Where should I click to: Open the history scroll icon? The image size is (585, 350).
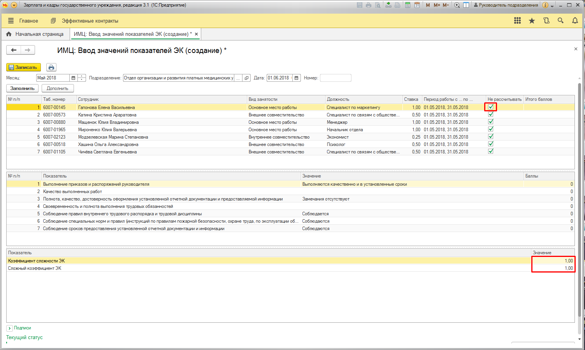pyautogui.click(x=546, y=21)
